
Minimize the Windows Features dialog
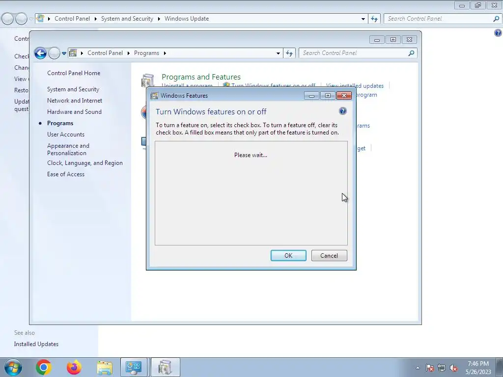tap(311, 96)
